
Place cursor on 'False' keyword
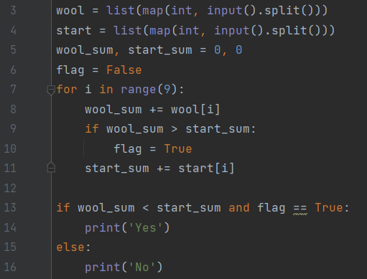(x=124, y=70)
